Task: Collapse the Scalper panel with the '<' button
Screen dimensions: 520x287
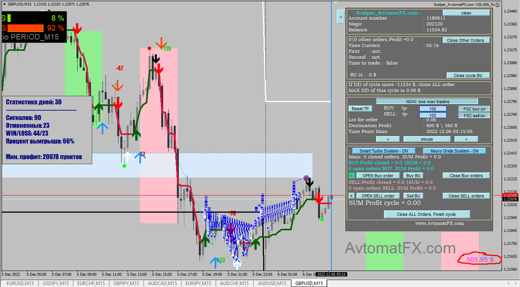Action: pos(341,17)
